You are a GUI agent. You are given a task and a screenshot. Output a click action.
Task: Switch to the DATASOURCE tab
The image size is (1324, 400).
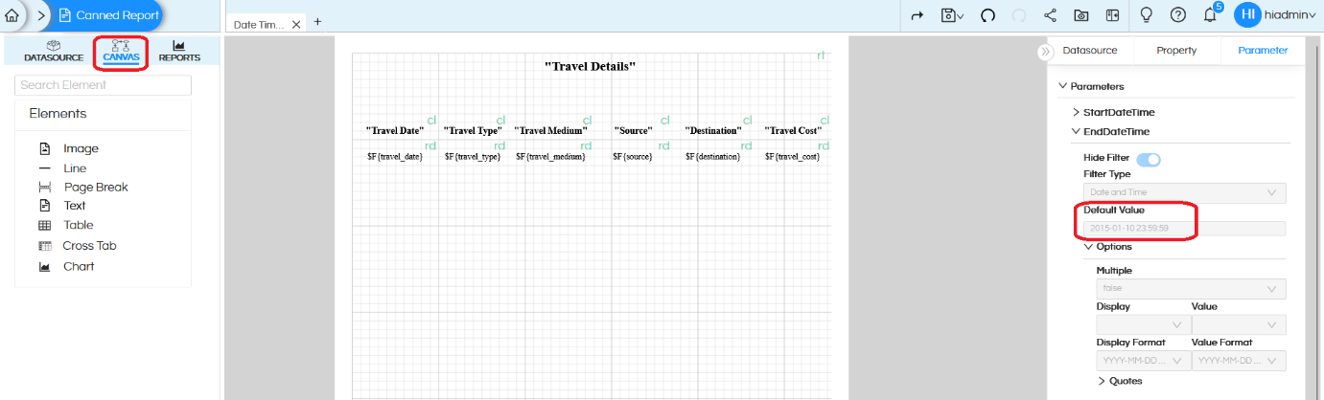coord(54,52)
